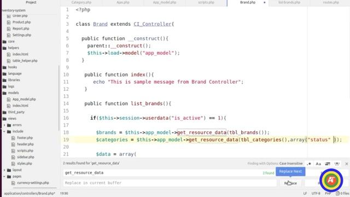
Task: Click the hooks folder icon
Action: 4,67
